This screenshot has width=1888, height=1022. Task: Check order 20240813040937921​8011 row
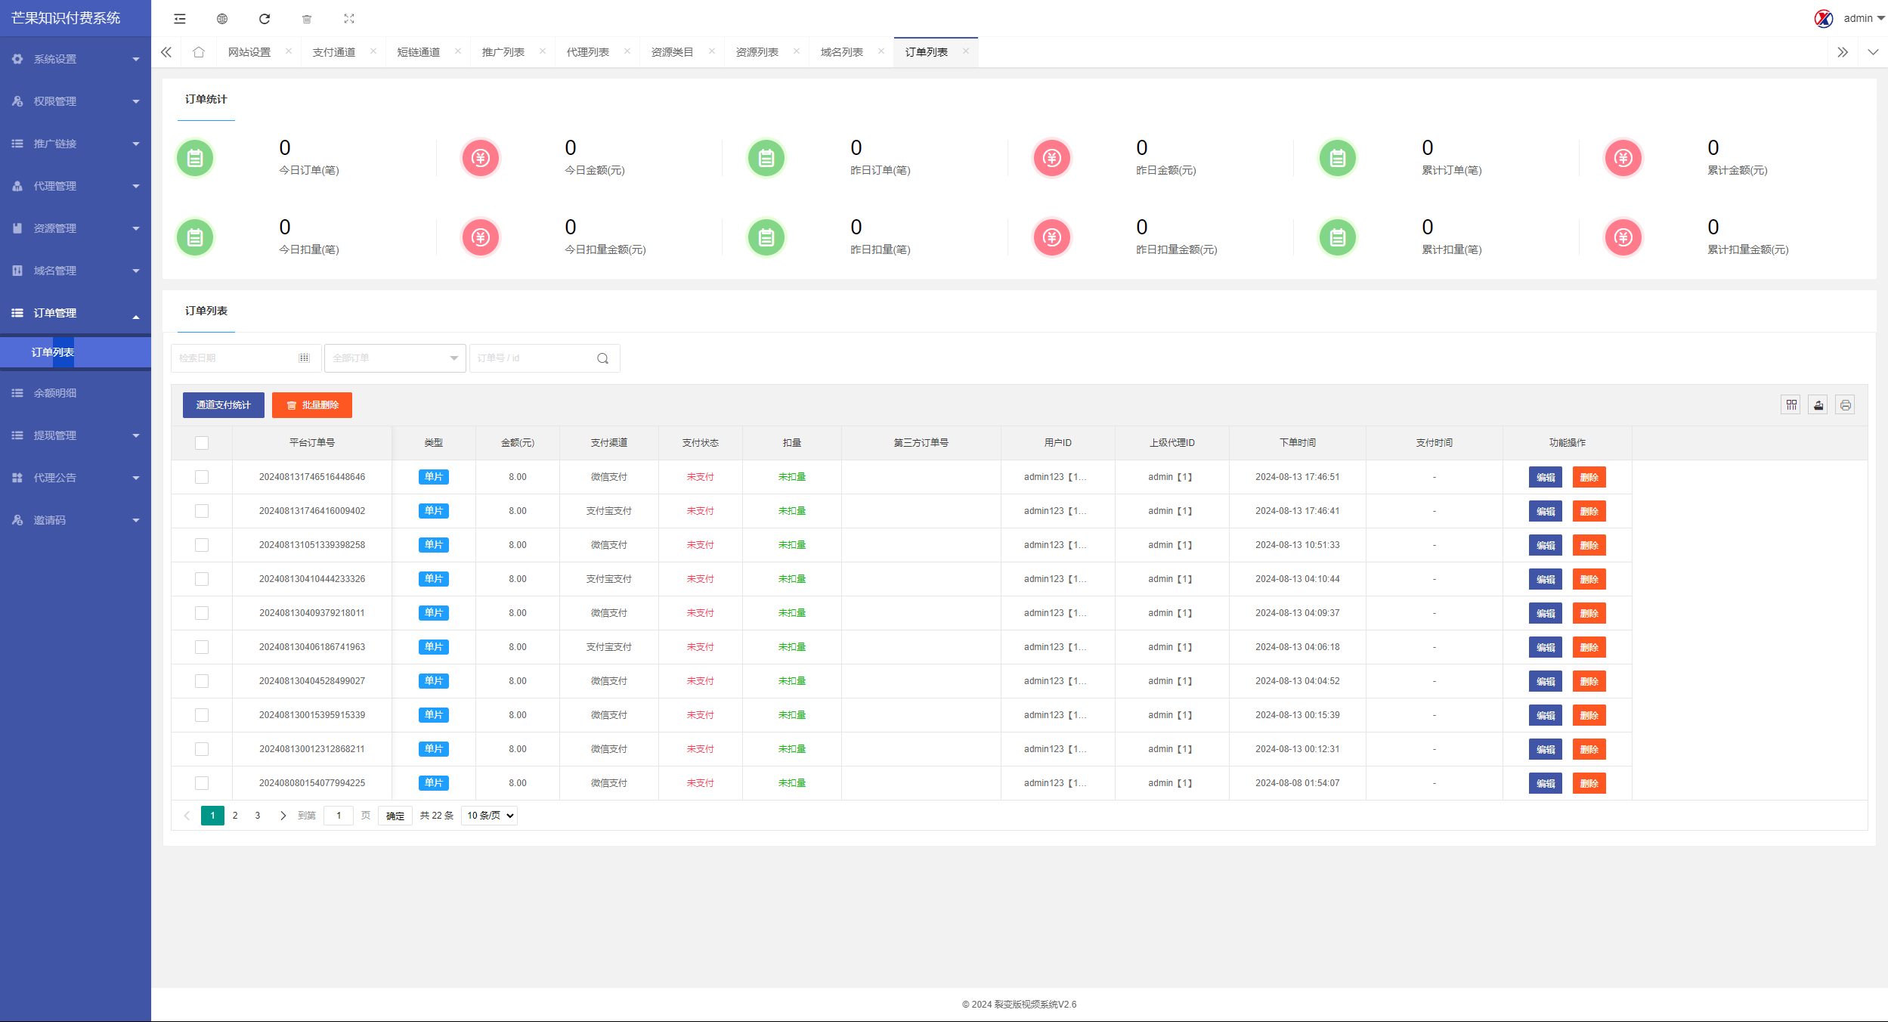(x=202, y=613)
